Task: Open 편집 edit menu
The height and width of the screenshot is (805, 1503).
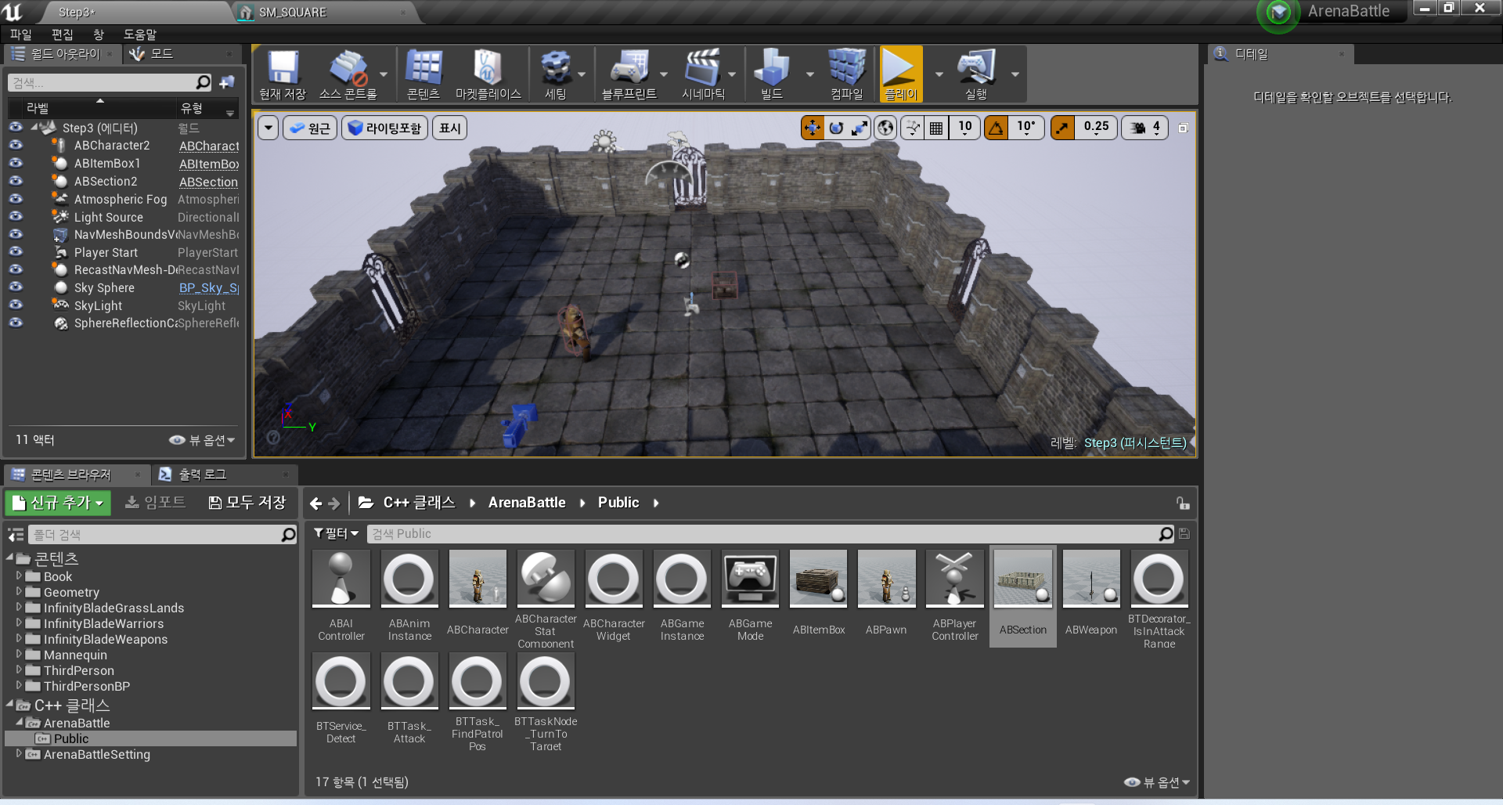Action: tap(63, 34)
